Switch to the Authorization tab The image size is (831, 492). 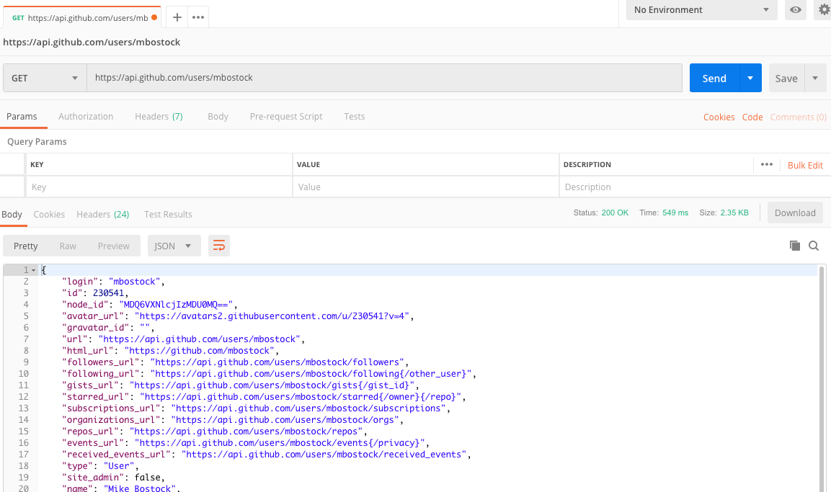tap(86, 117)
